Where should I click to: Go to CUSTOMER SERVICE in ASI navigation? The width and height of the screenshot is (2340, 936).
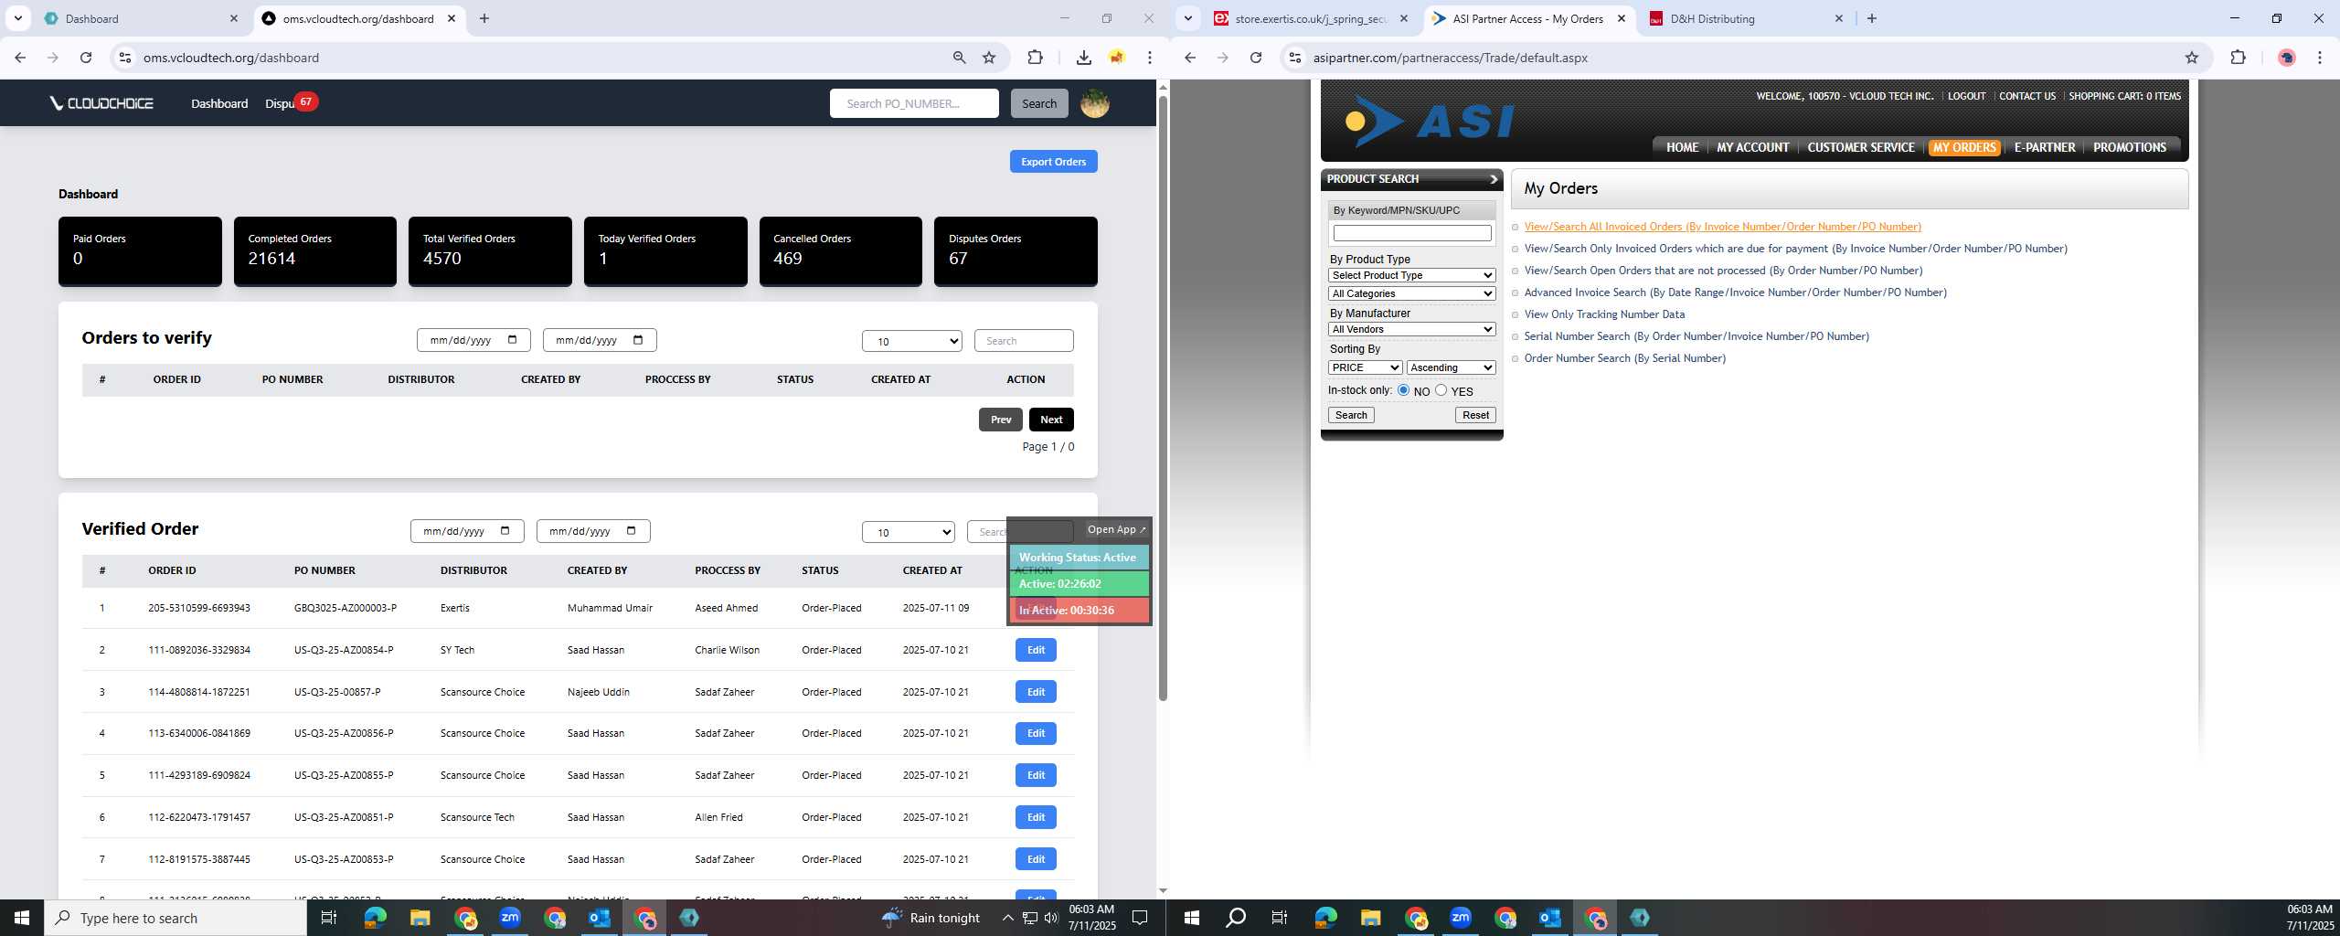(1860, 147)
